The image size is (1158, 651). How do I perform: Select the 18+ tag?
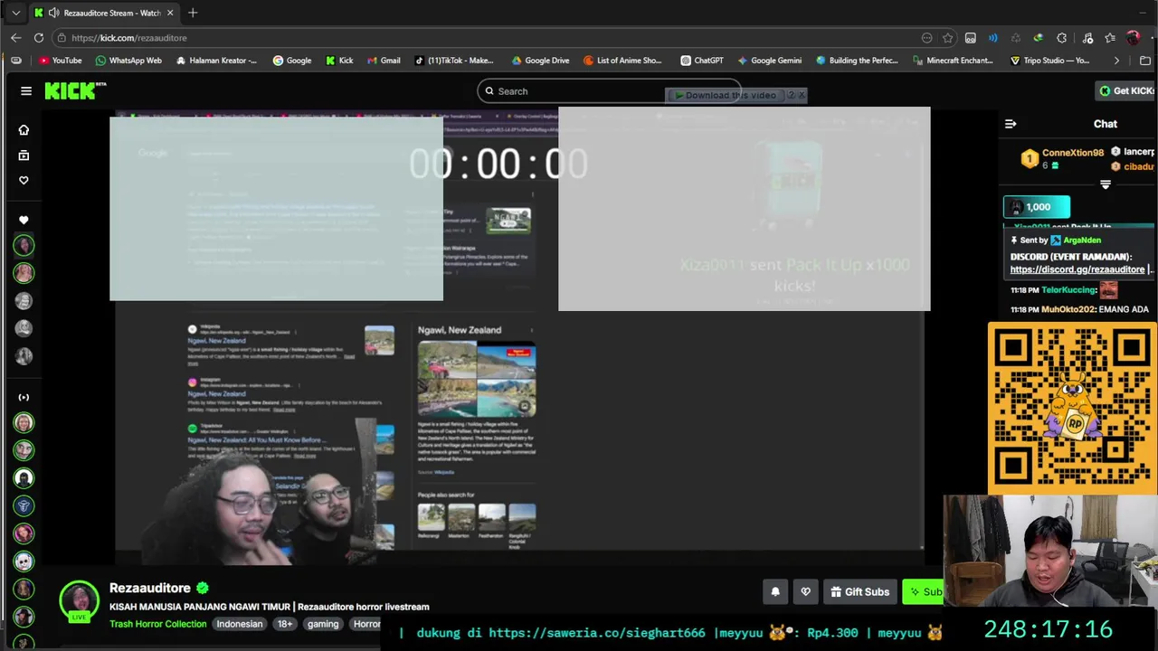(x=285, y=624)
